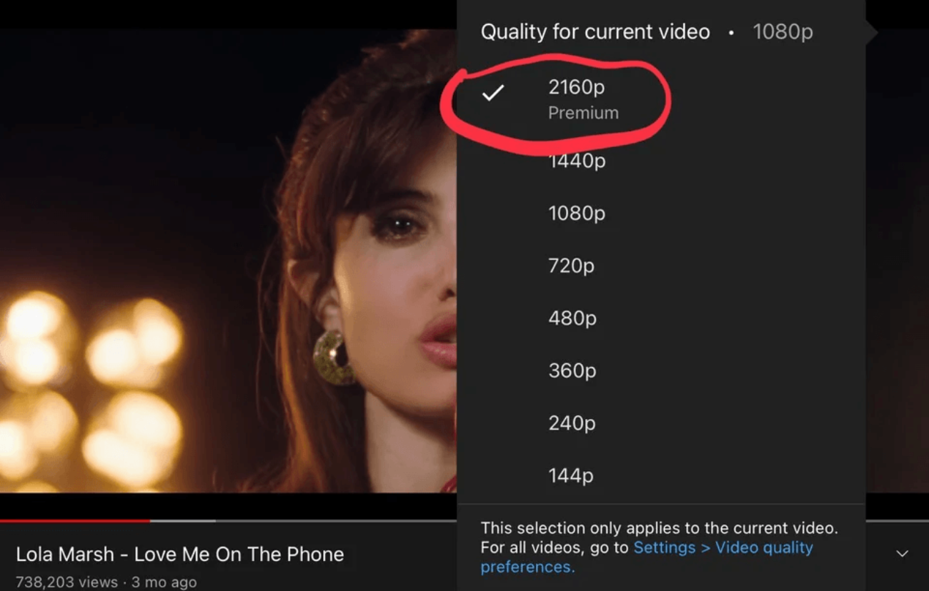Select 480p quality
Viewport: 929px width, 591px height.
point(572,318)
